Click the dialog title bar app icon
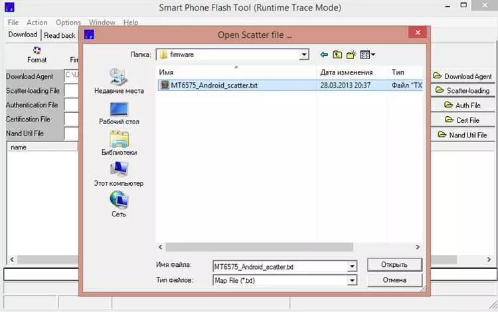The image size is (498, 312). tap(89, 35)
